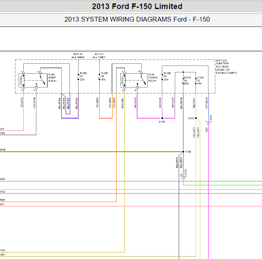Click the "FUSE 34 40A" label
This screenshot has width=262, height=259.
(104, 76)
